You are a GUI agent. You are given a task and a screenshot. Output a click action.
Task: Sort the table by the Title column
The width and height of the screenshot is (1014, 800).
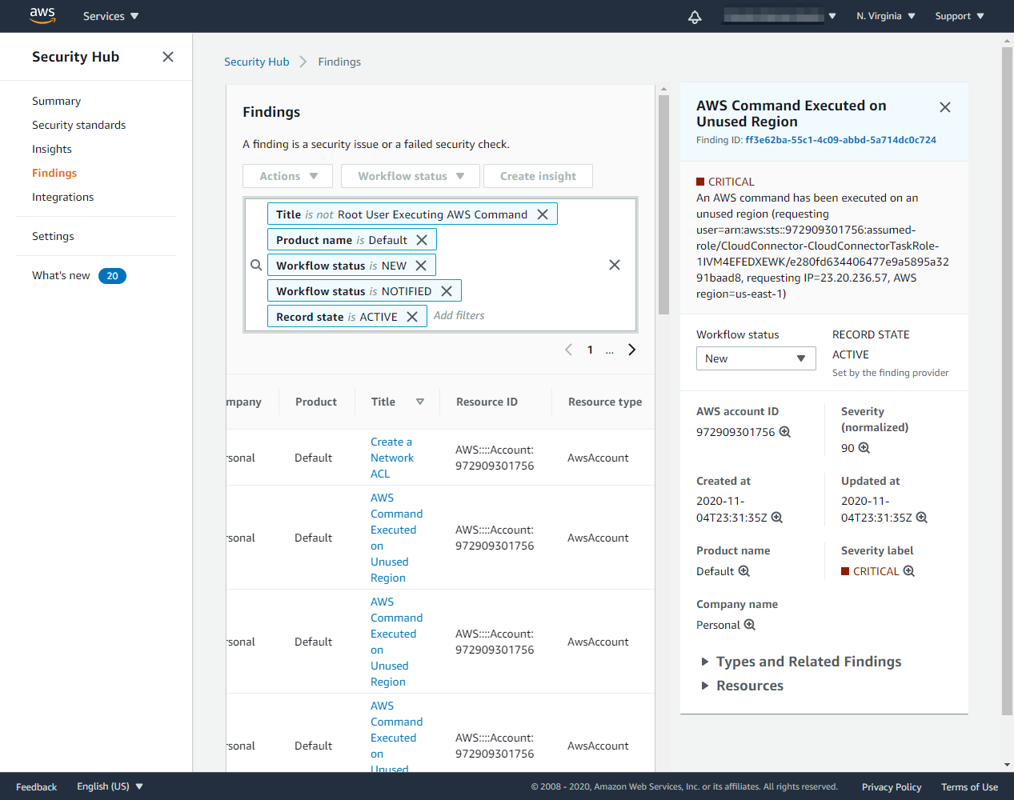(420, 402)
